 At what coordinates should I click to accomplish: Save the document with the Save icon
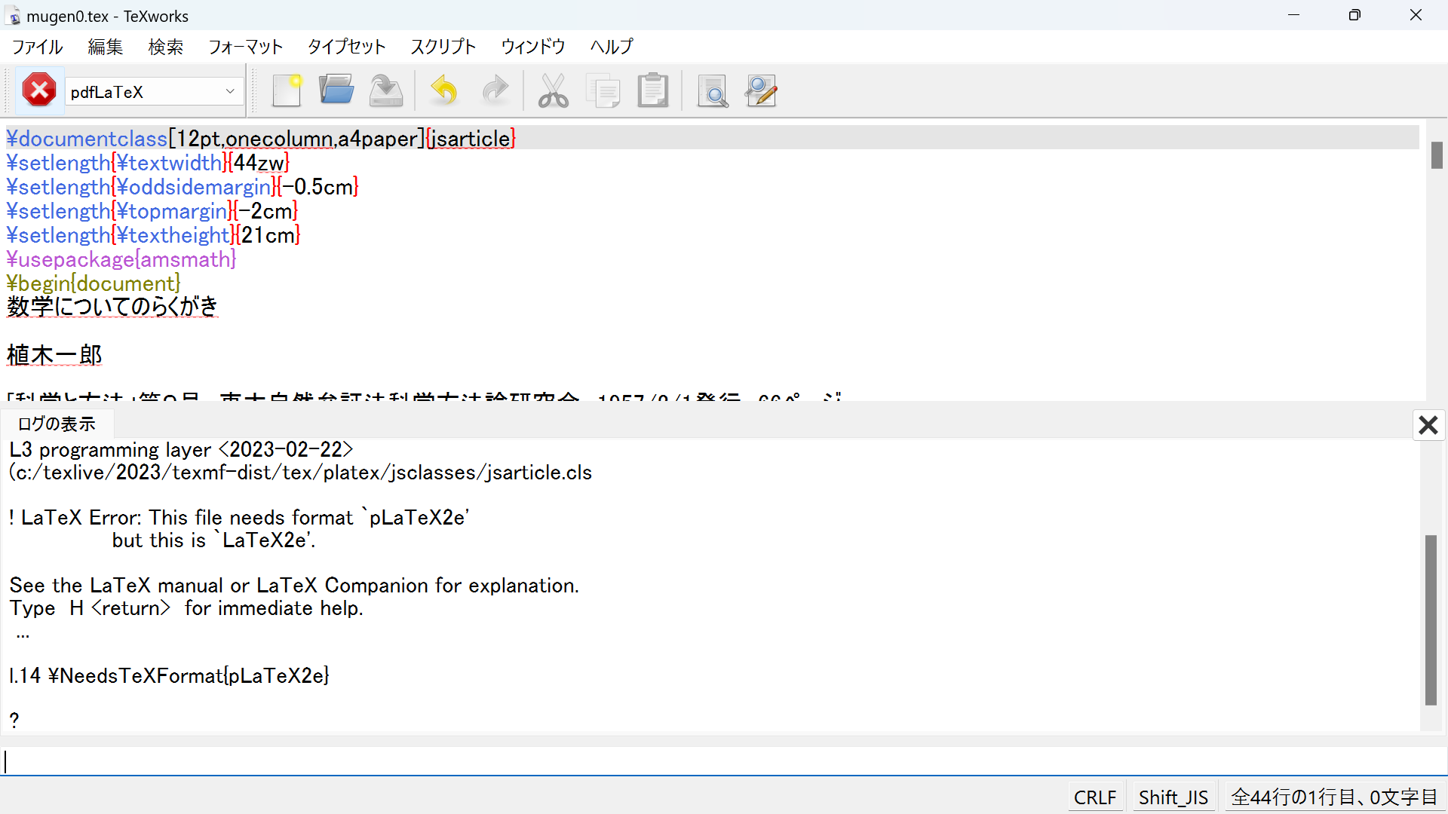(x=386, y=91)
